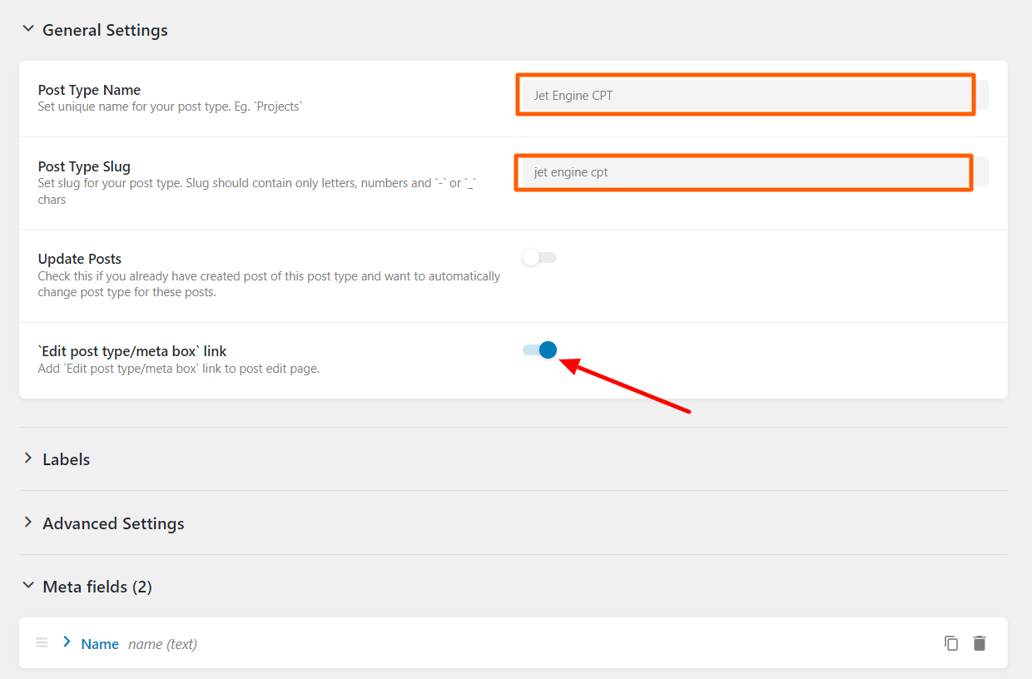Viewport: 1032px width, 679px height.
Task: Enable the Update Posts switch
Action: [539, 257]
